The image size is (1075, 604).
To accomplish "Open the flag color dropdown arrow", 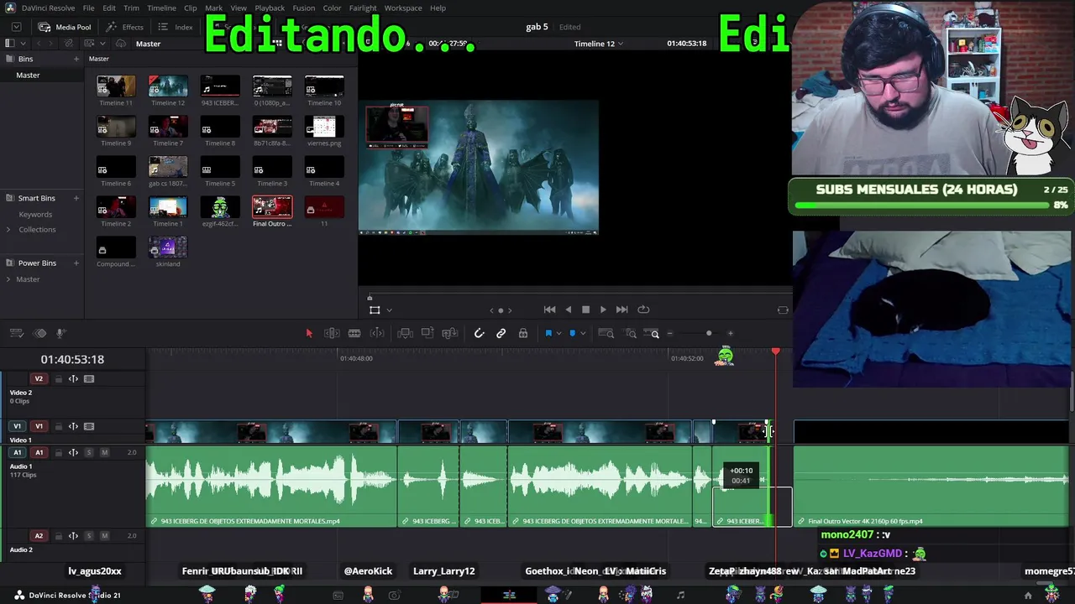I will [x=558, y=334].
